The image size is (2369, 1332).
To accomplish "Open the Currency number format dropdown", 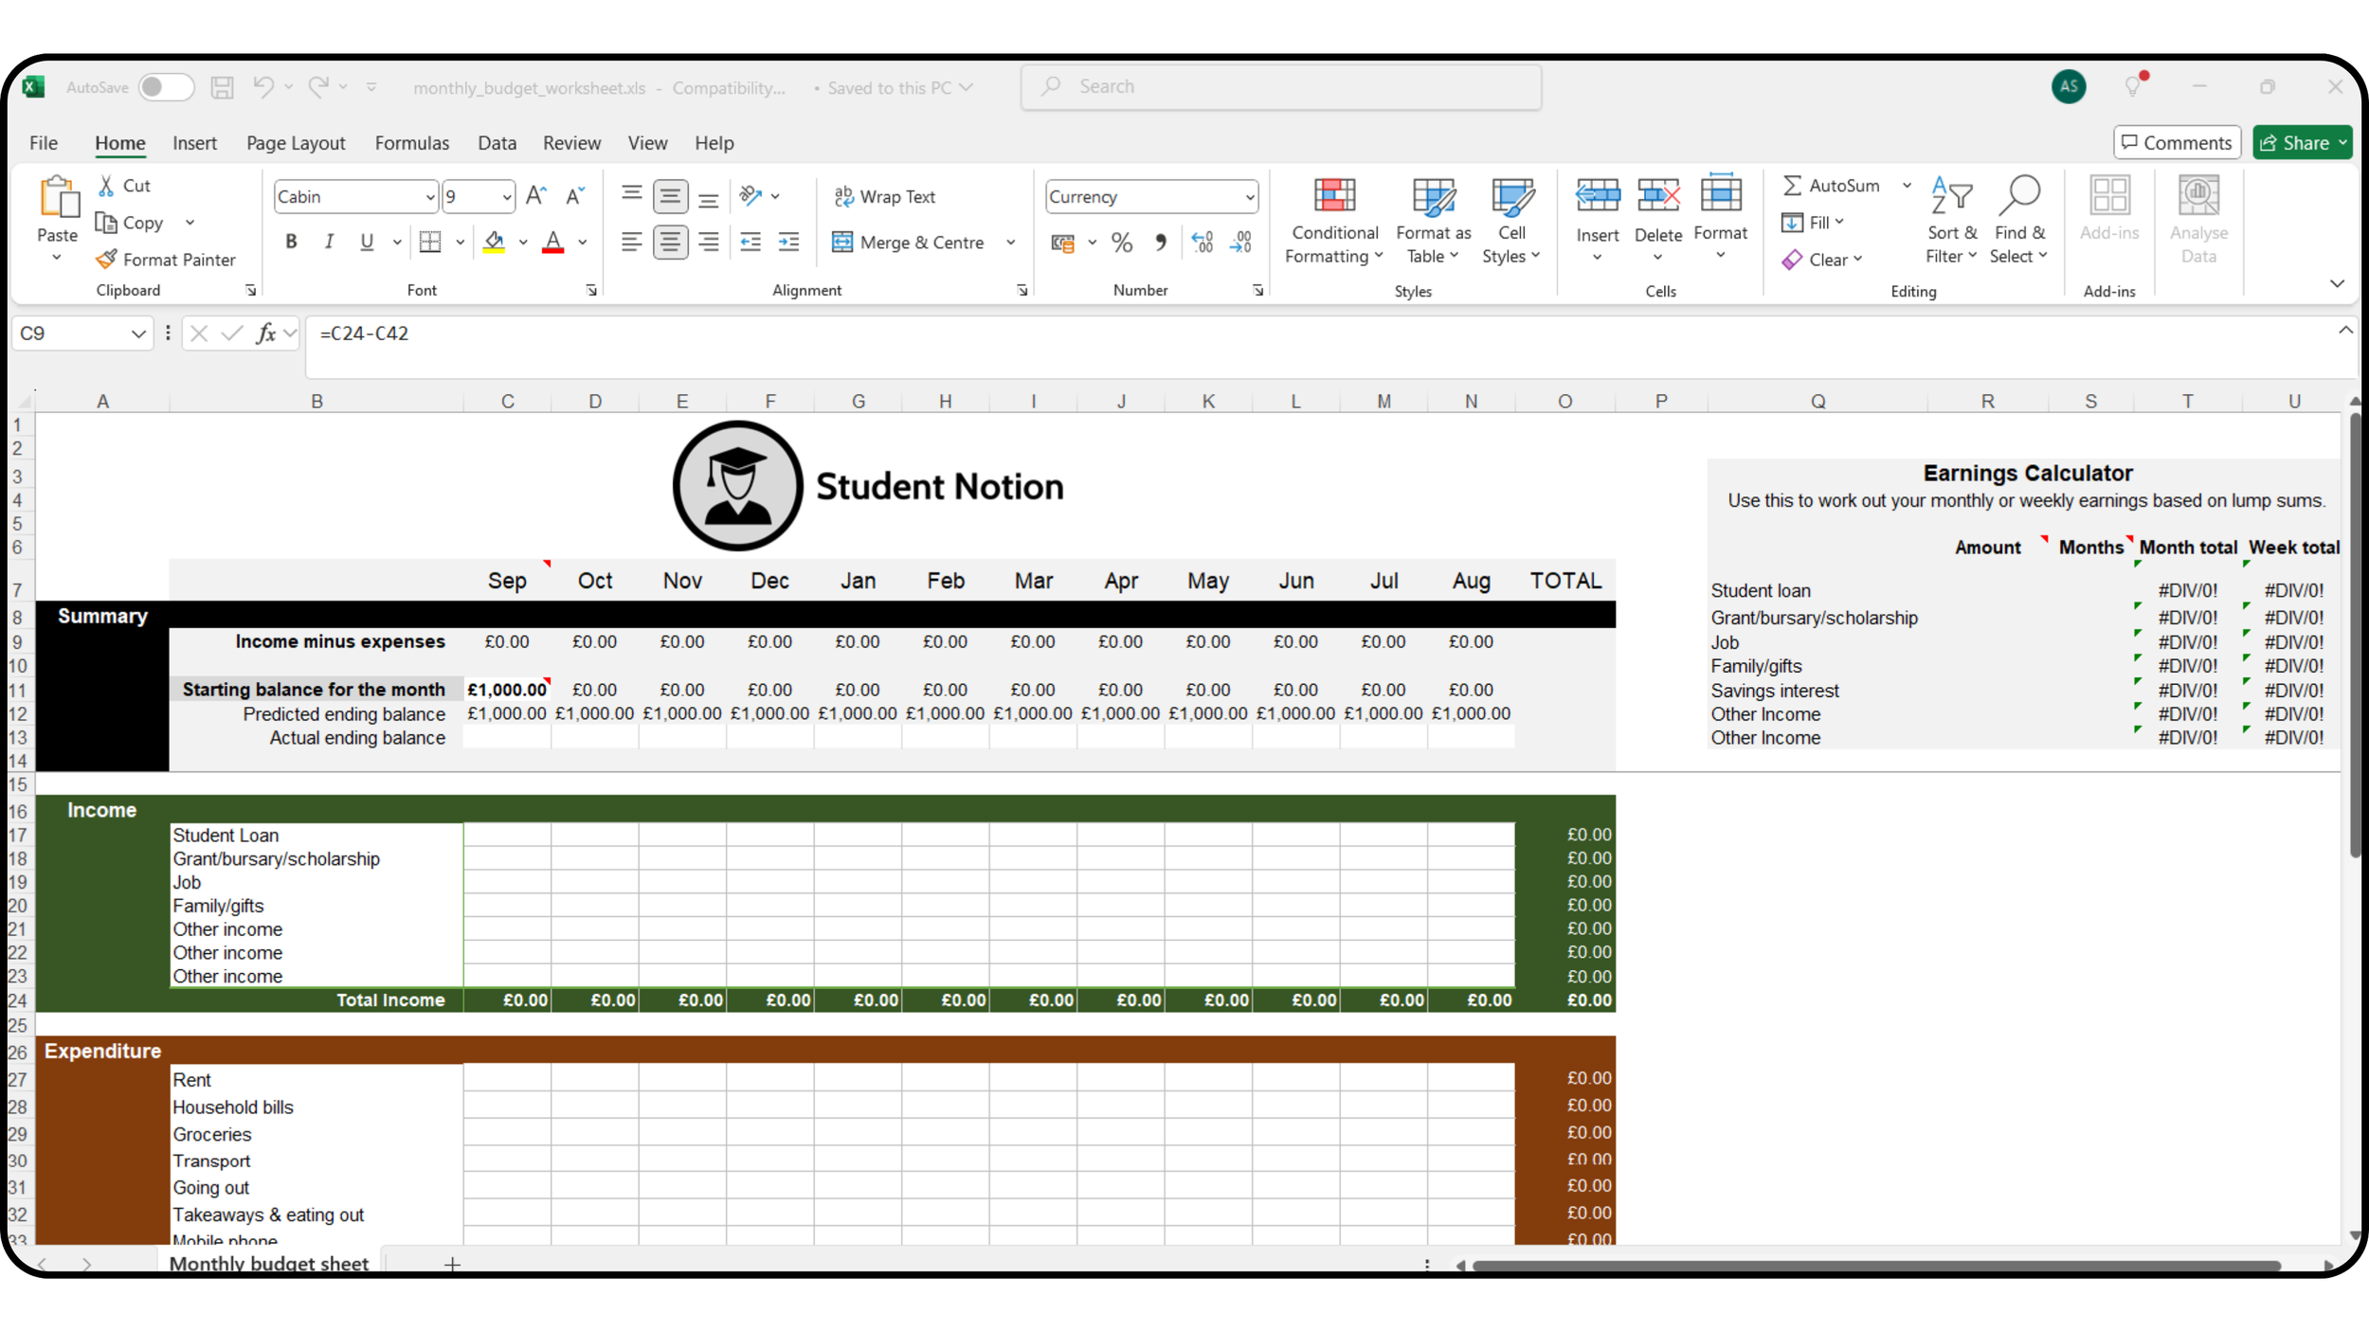I will pyautogui.click(x=1249, y=197).
